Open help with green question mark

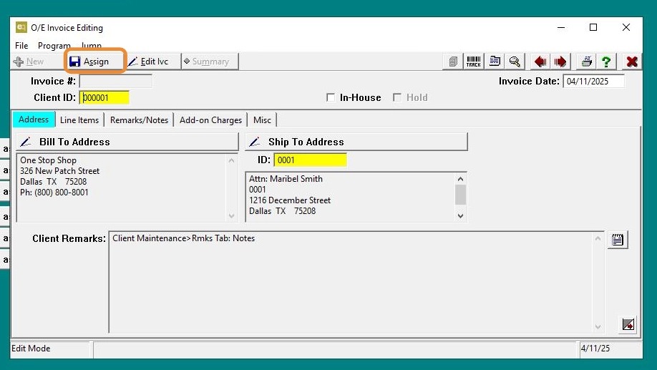[606, 62]
